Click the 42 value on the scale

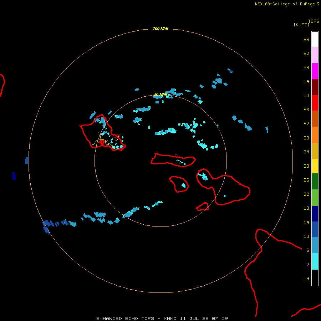[306, 124]
